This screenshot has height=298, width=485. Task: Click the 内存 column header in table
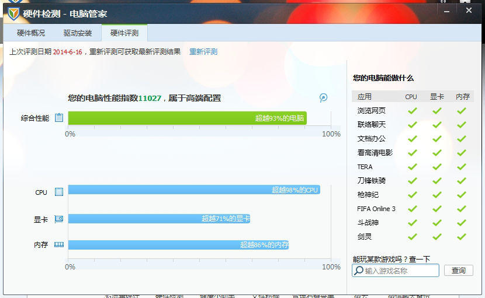(463, 97)
